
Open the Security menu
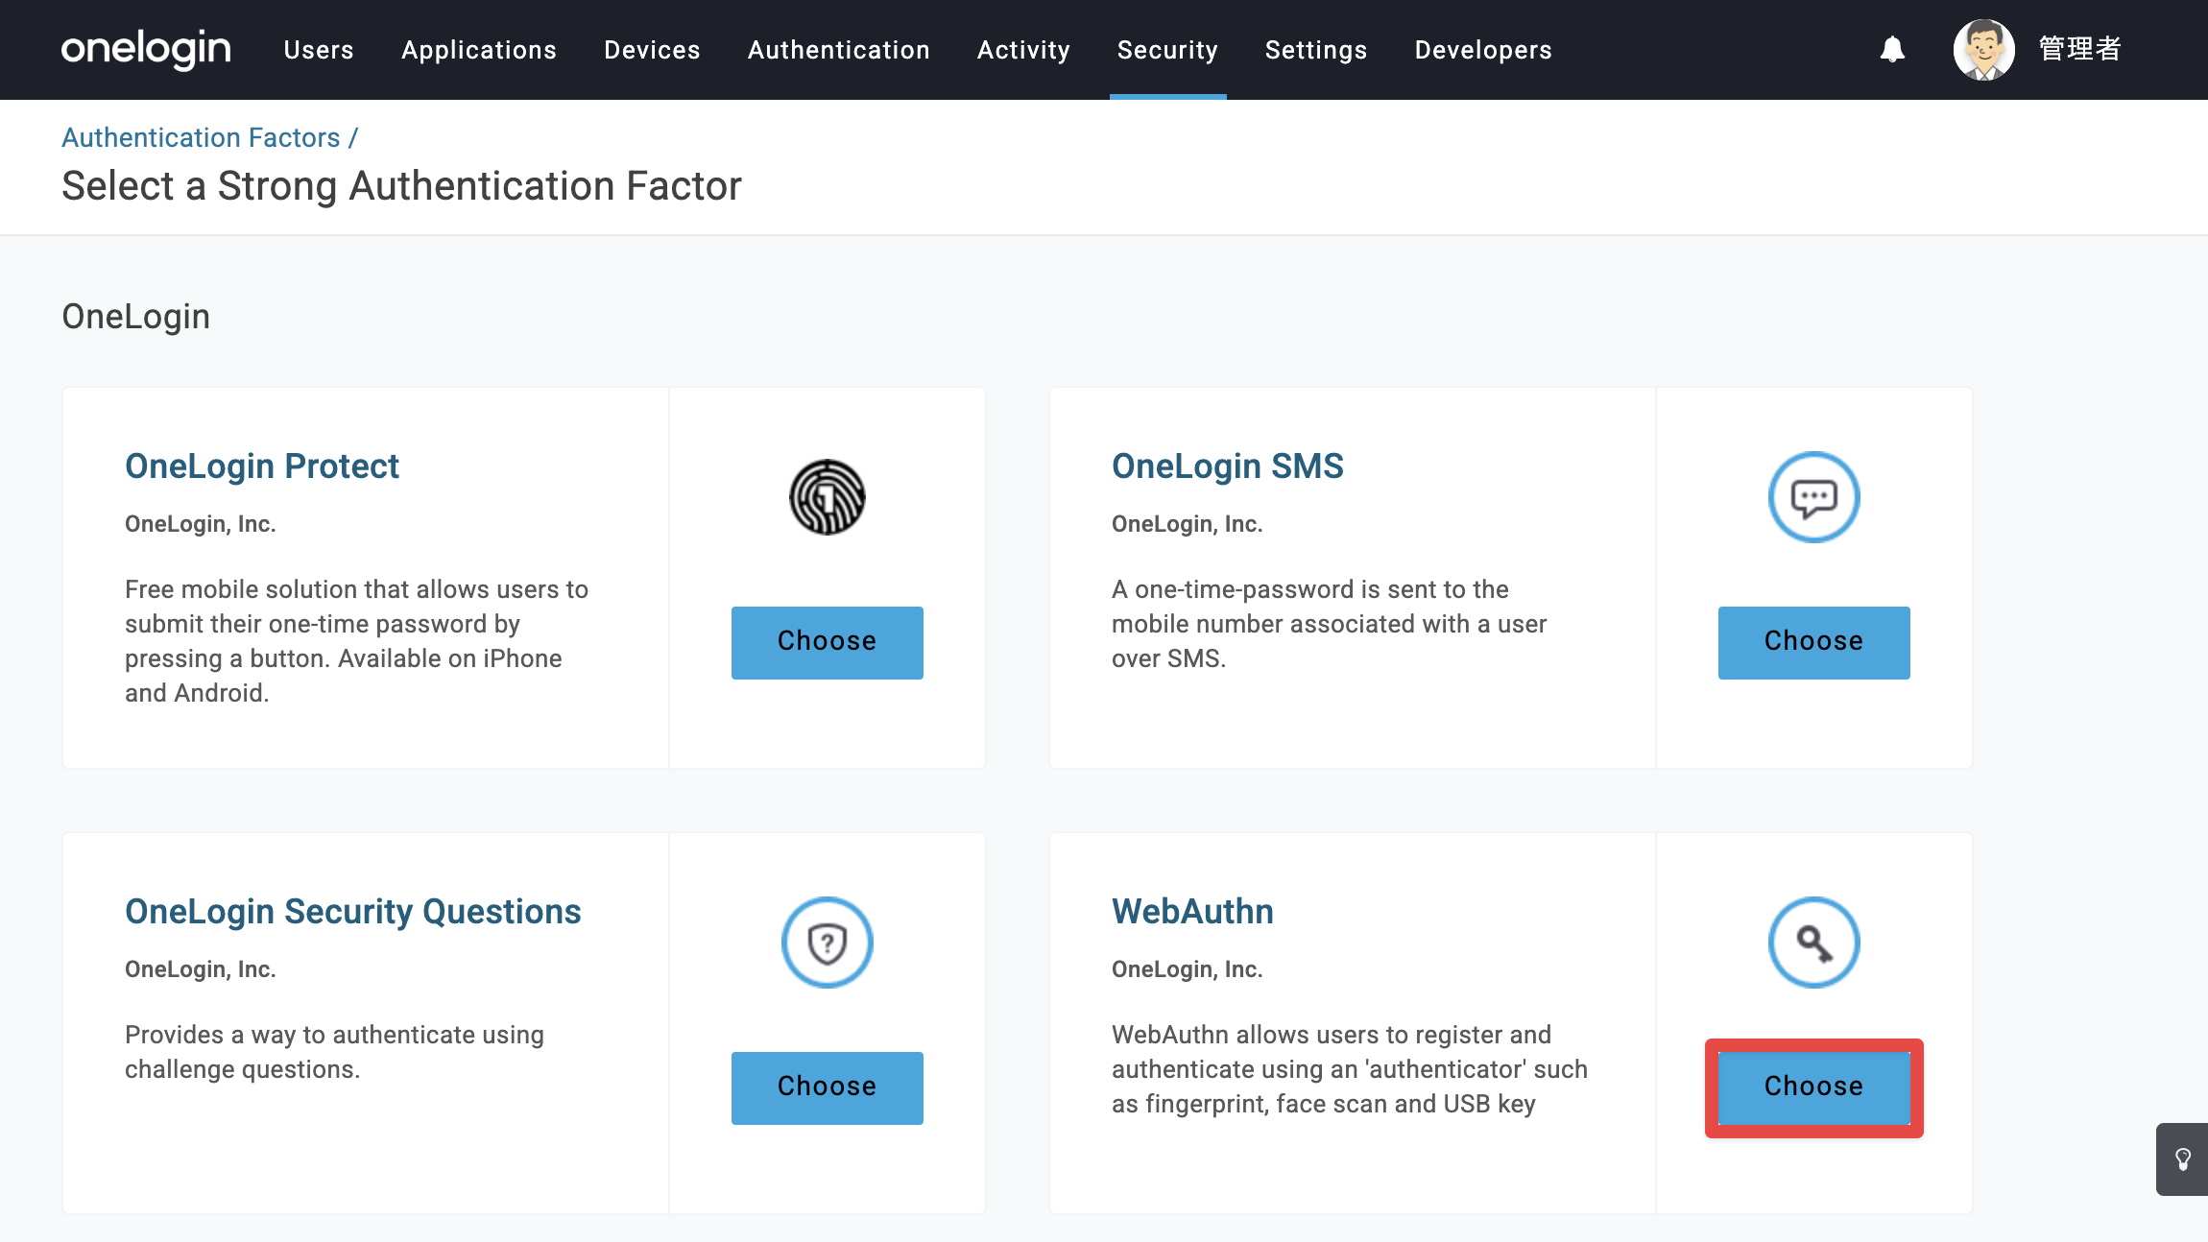coord(1167,50)
